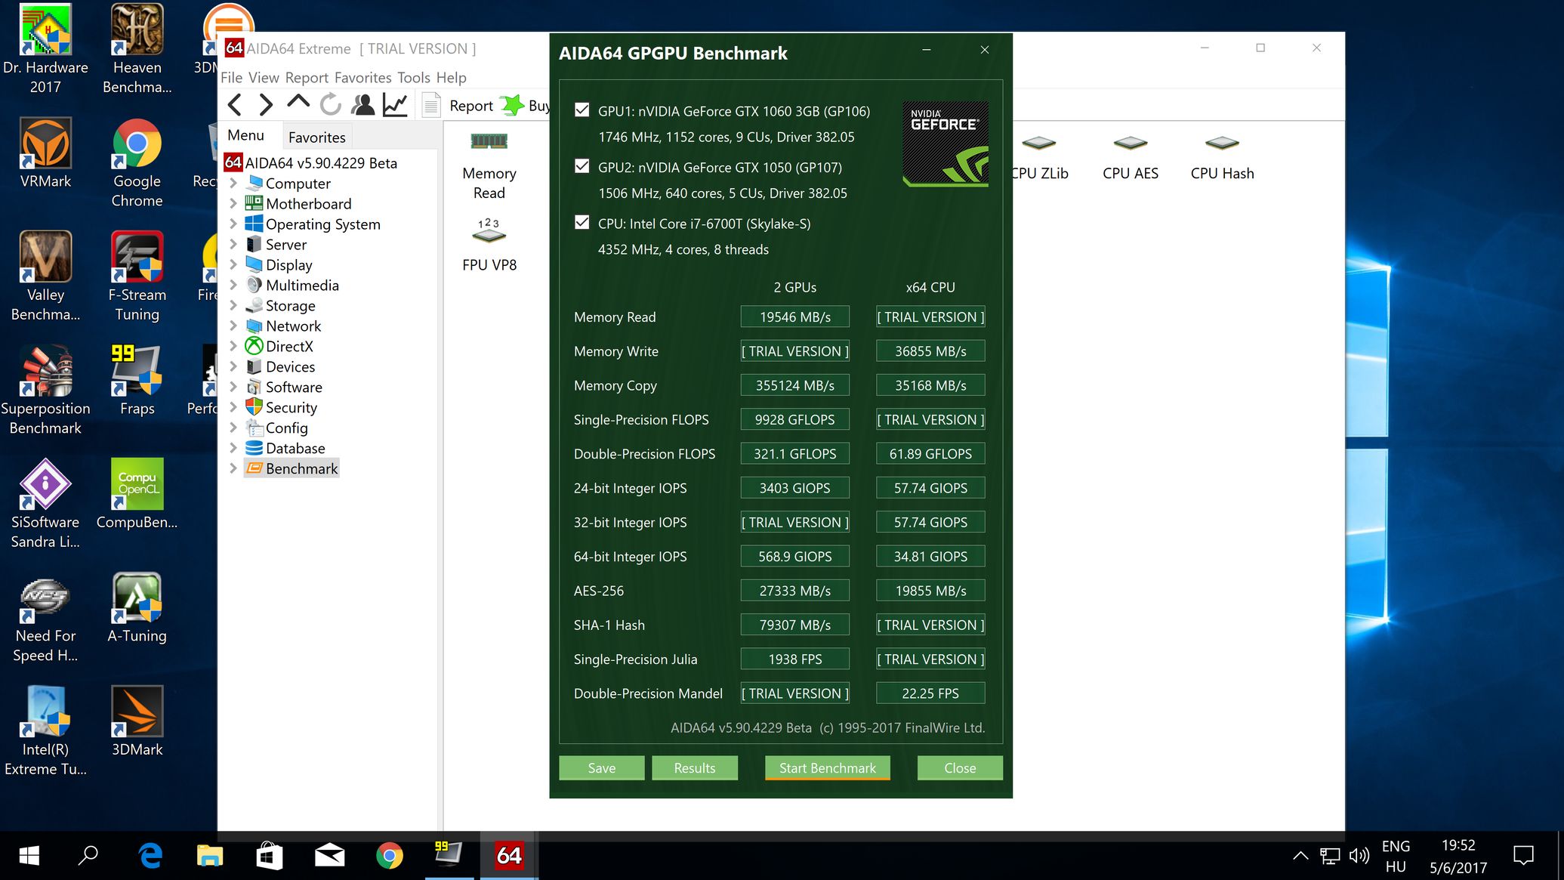The image size is (1564, 880).
Task: Open File Explorer from the taskbar
Action: pyautogui.click(x=209, y=855)
